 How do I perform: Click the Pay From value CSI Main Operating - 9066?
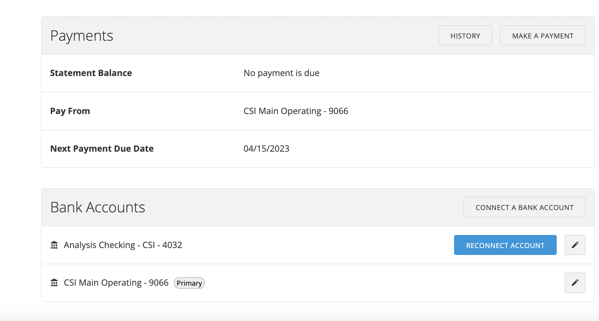(x=296, y=111)
